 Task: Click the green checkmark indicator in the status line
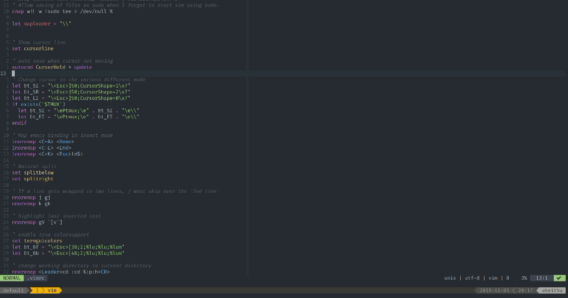click(559, 278)
